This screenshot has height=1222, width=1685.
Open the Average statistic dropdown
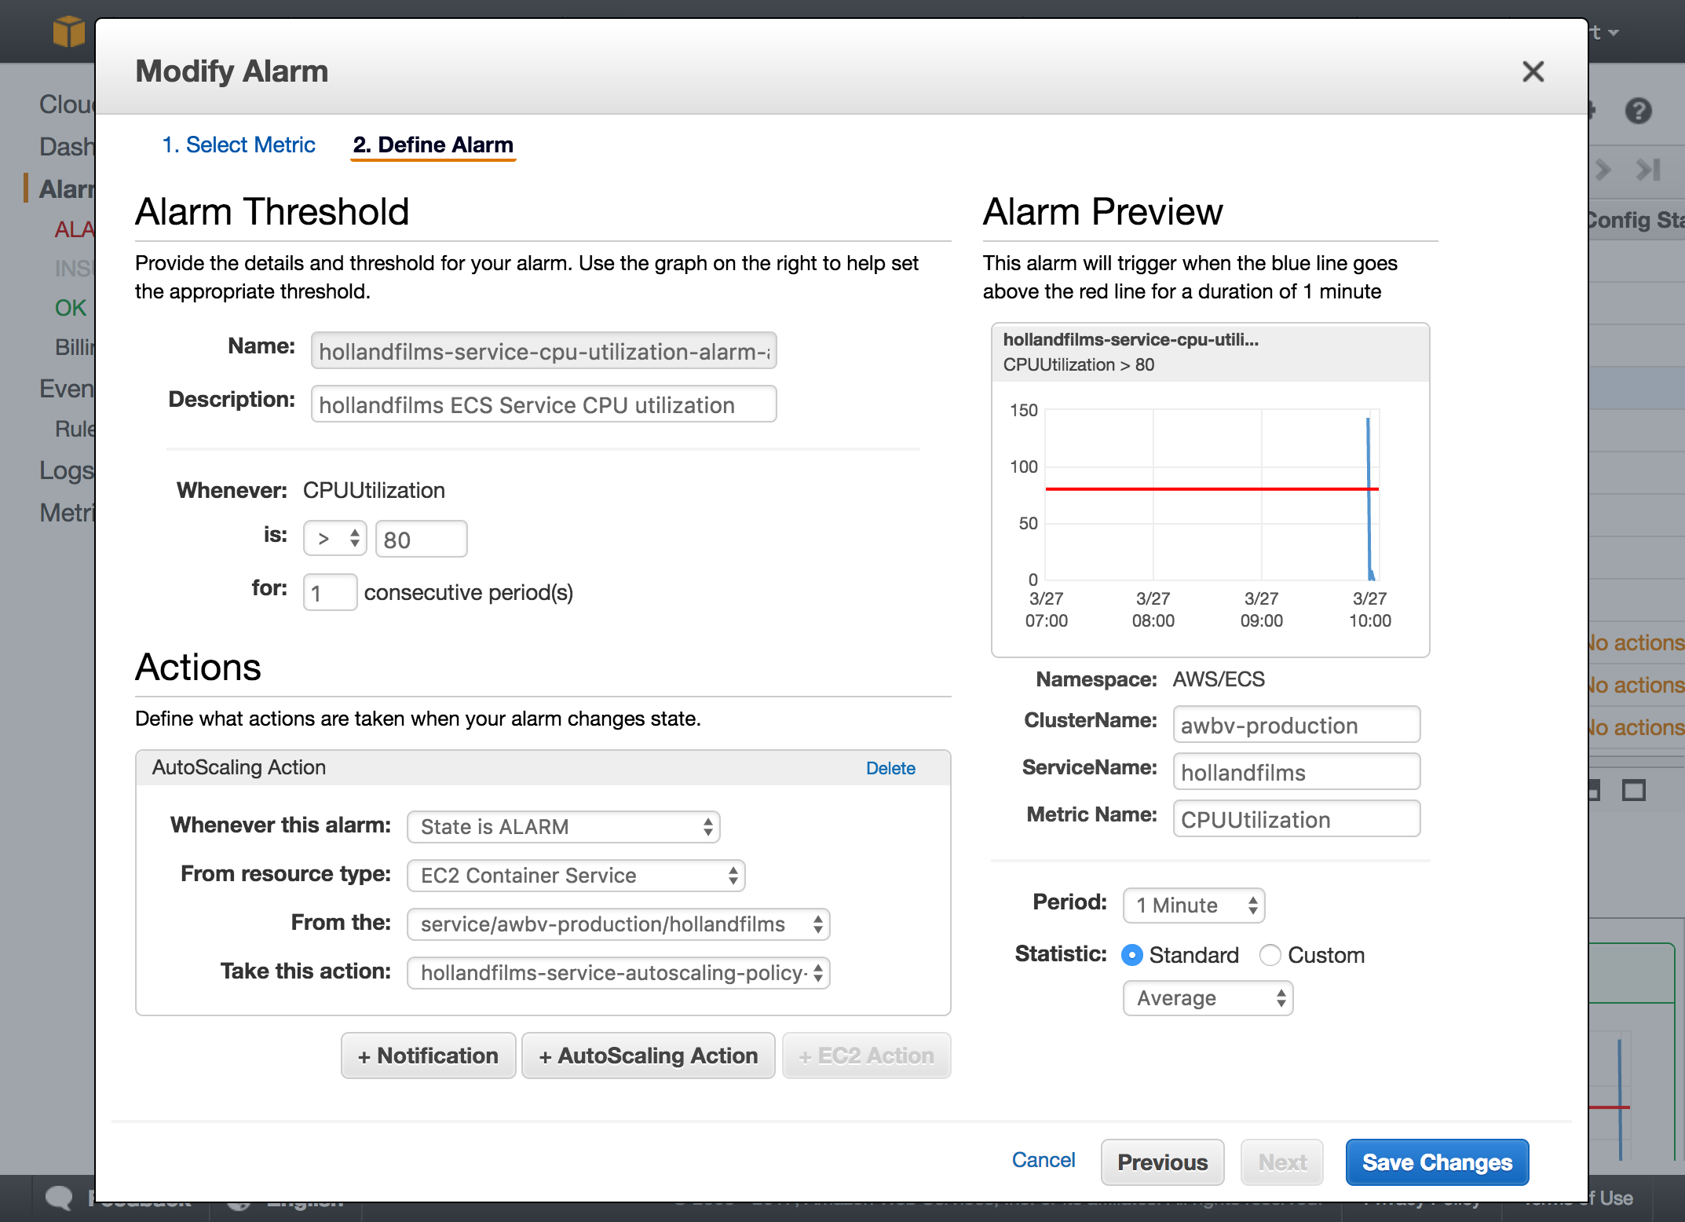point(1208,998)
